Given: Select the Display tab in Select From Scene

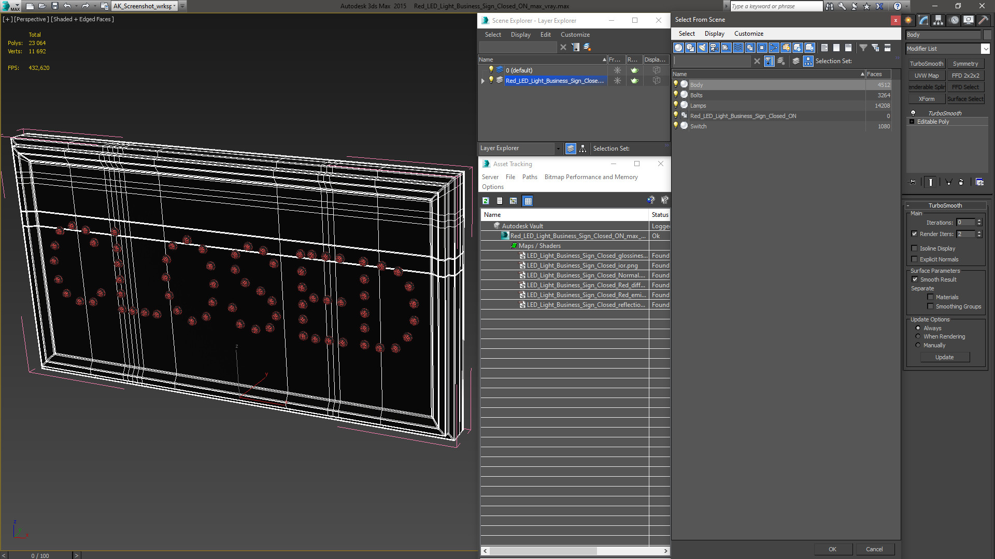Looking at the screenshot, I should click(x=714, y=34).
